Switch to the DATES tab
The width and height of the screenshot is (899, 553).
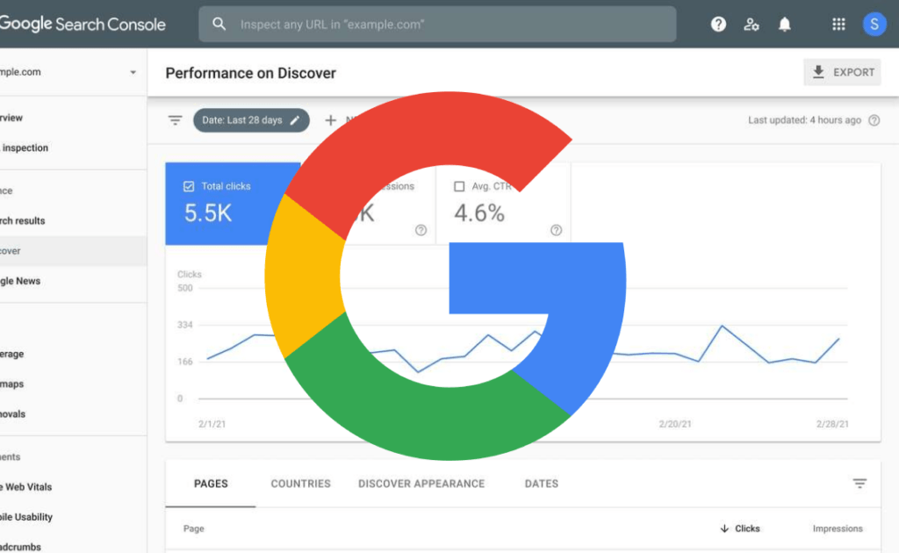pyautogui.click(x=541, y=484)
